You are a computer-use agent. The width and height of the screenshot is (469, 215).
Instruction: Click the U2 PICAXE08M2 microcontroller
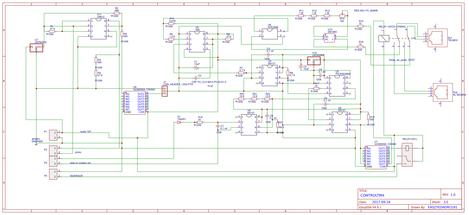click(x=337, y=86)
